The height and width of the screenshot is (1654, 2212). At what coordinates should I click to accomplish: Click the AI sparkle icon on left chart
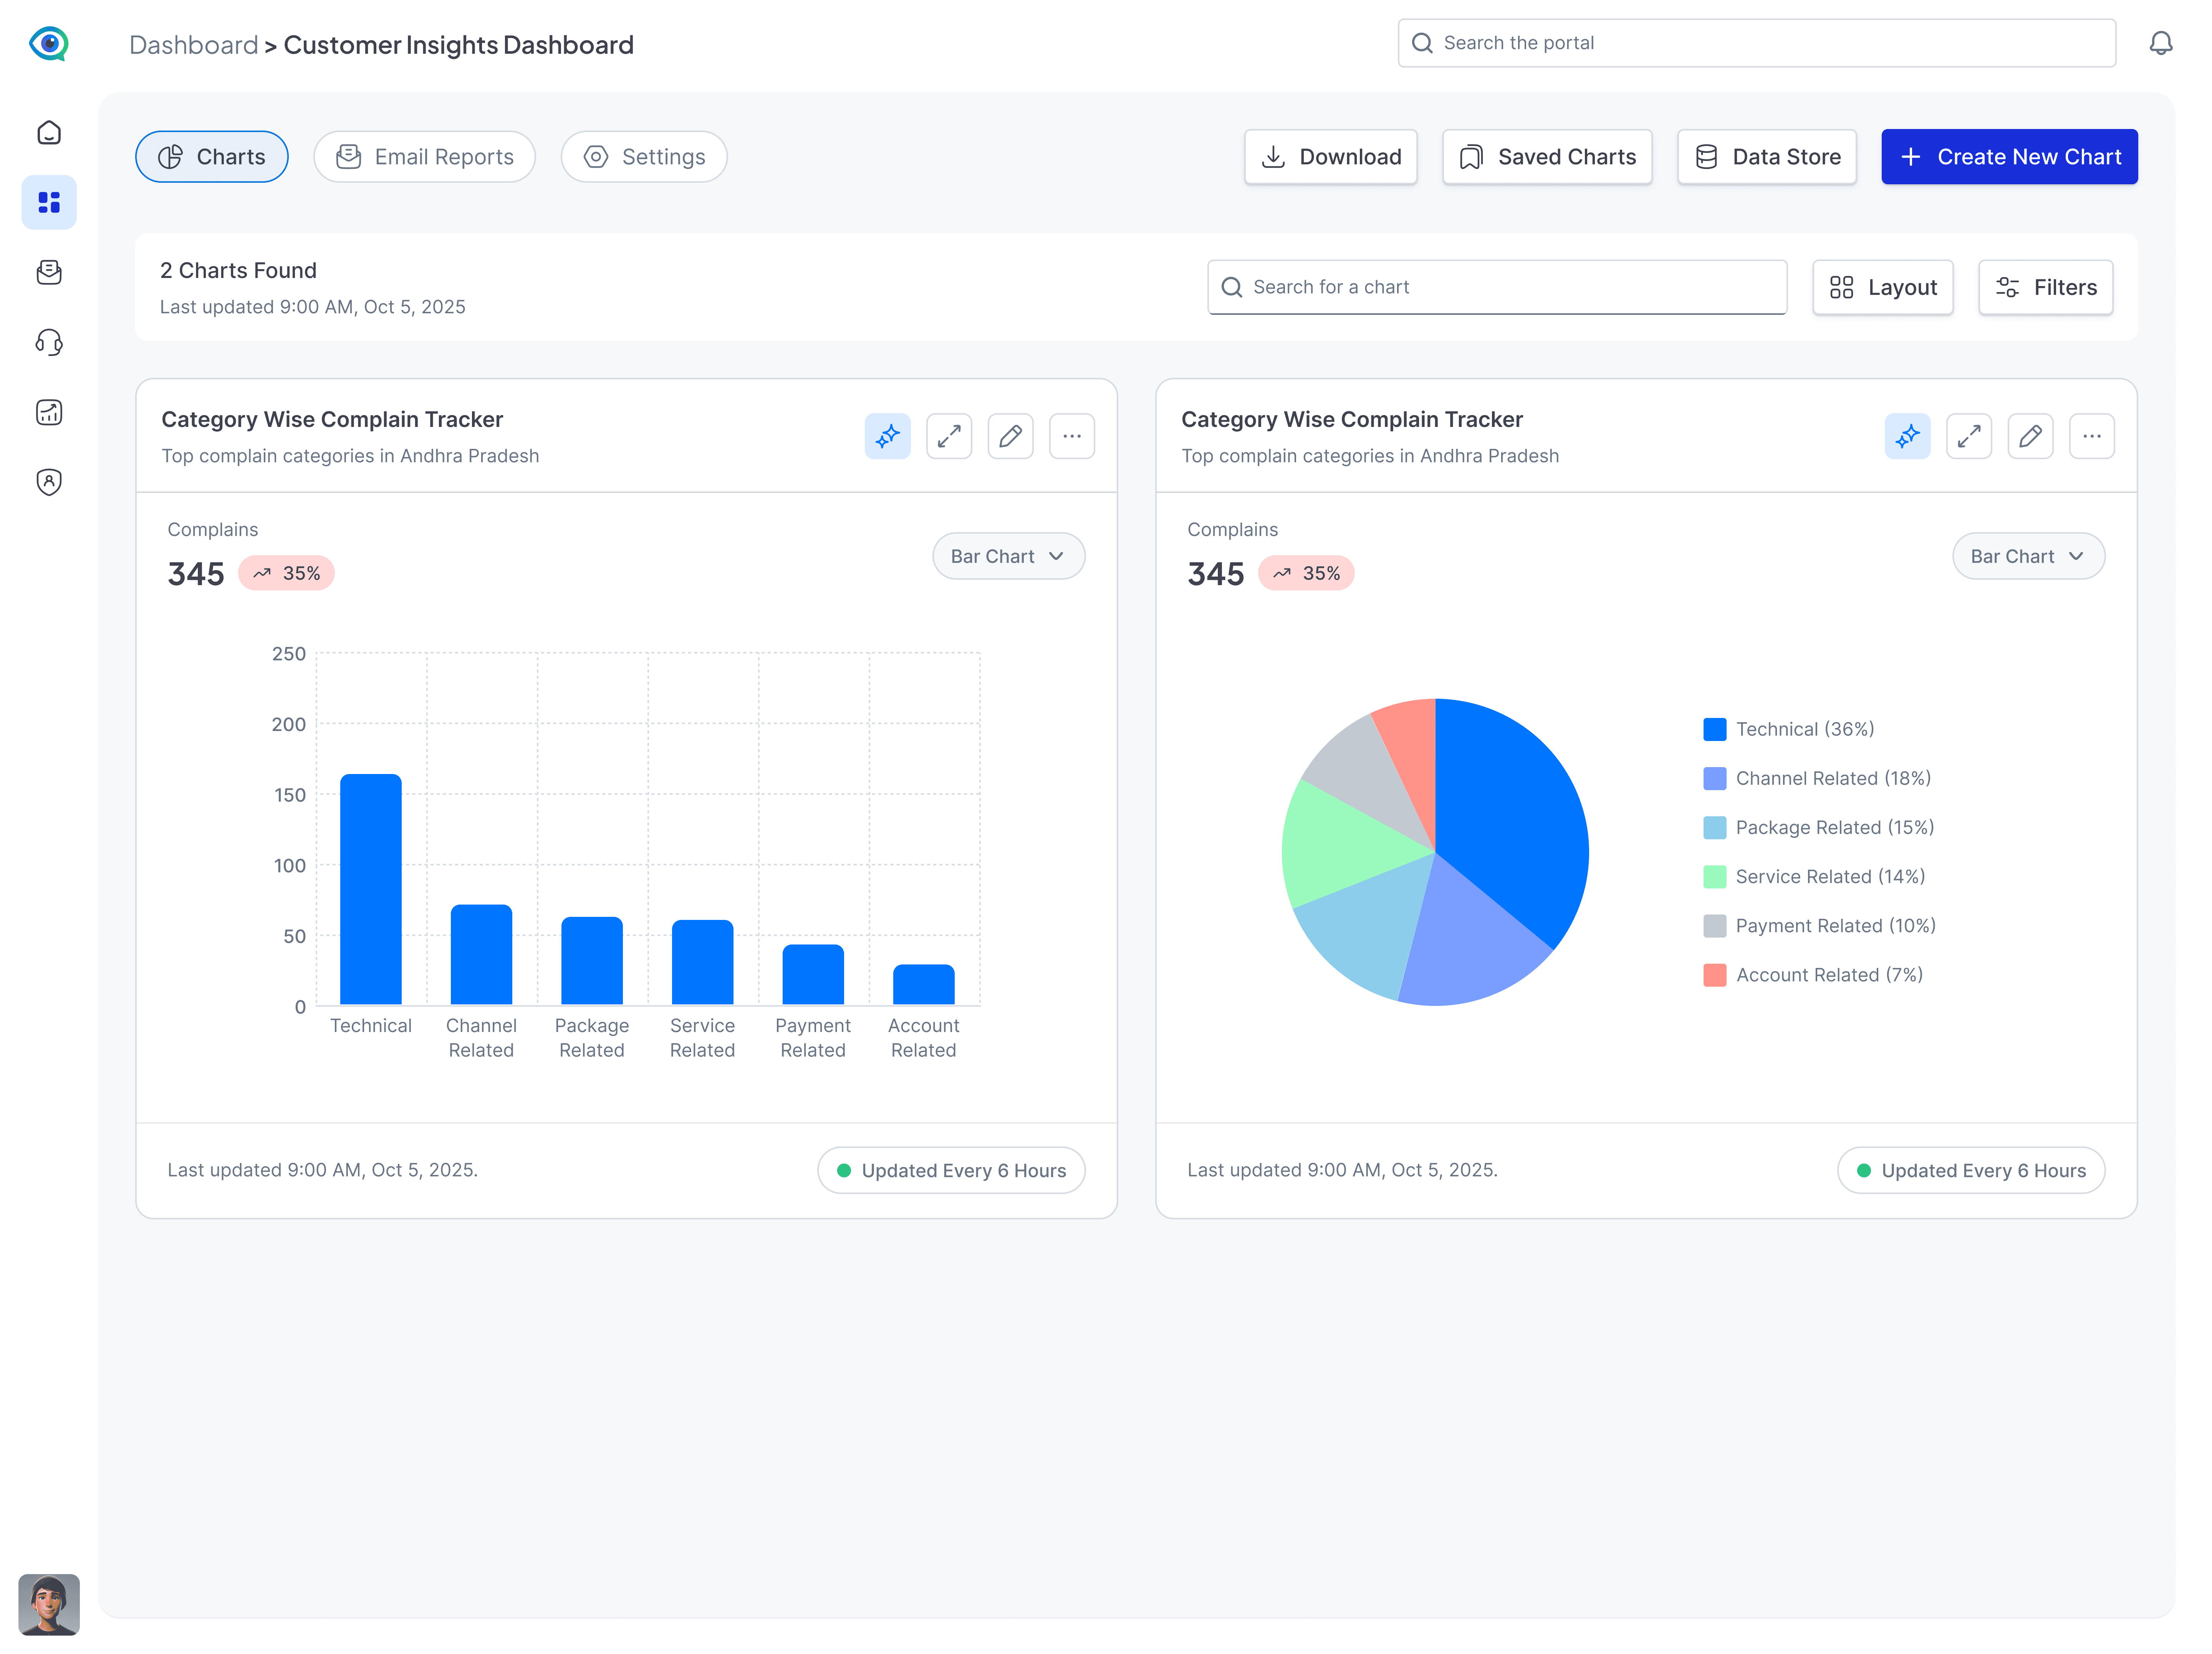(887, 436)
